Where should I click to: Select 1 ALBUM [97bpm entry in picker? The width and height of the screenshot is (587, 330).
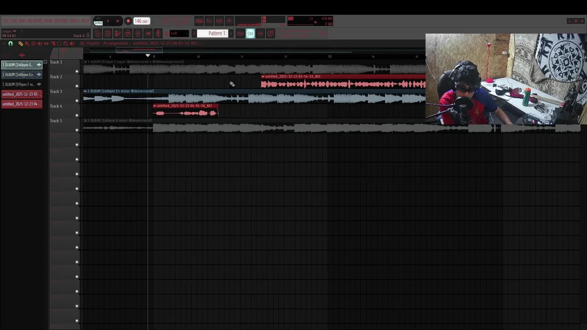click(22, 84)
